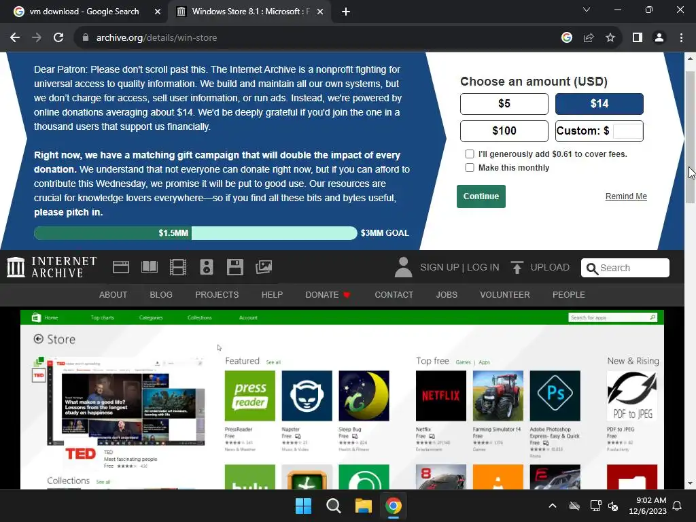Click the Remind Me link
The image size is (696, 522).
point(626,196)
